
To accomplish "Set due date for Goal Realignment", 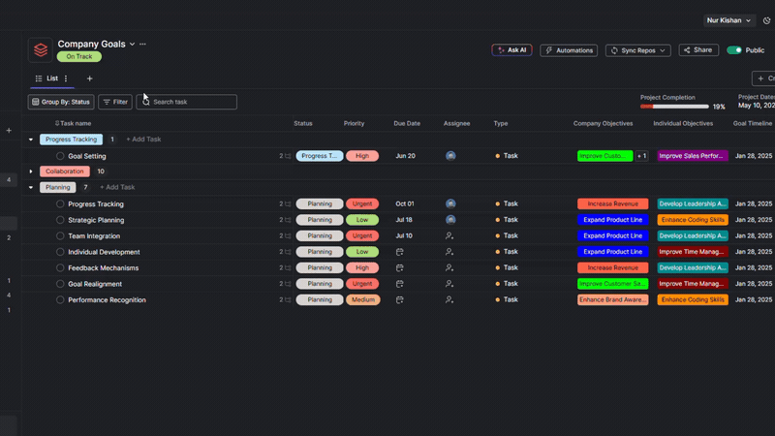I will tap(400, 284).
